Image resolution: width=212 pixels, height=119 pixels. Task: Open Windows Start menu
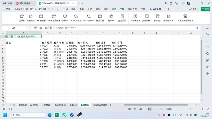[5, 115]
